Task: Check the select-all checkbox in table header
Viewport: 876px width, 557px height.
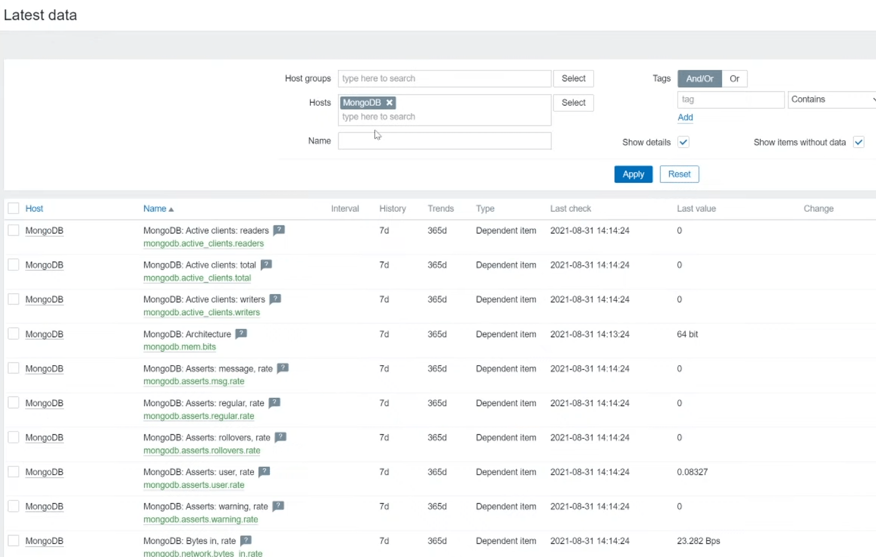Action: click(x=14, y=208)
